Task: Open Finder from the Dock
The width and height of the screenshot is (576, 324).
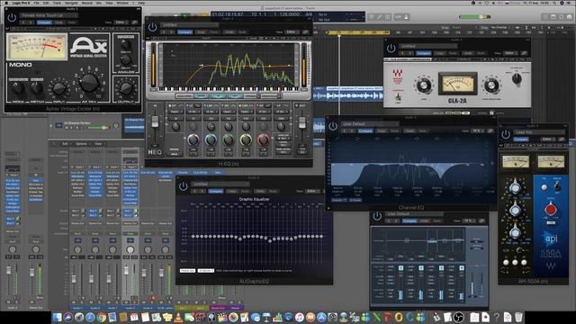Action: coord(57,317)
